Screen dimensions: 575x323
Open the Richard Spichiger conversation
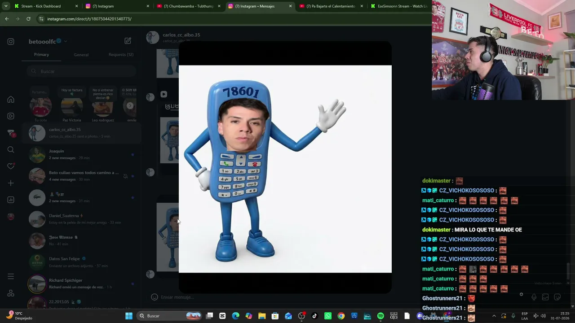[x=81, y=284]
